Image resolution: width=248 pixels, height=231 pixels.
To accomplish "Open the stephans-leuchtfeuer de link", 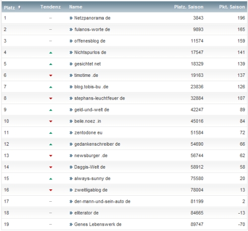I will (100, 98).
